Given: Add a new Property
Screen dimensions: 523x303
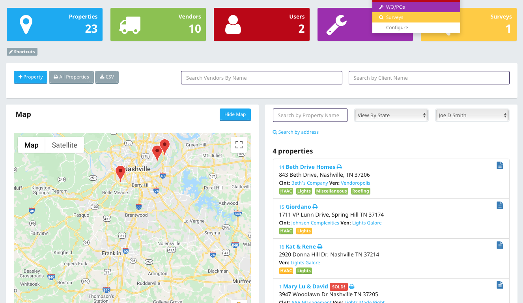Looking at the screenshot, I should [x=30, y=77].
